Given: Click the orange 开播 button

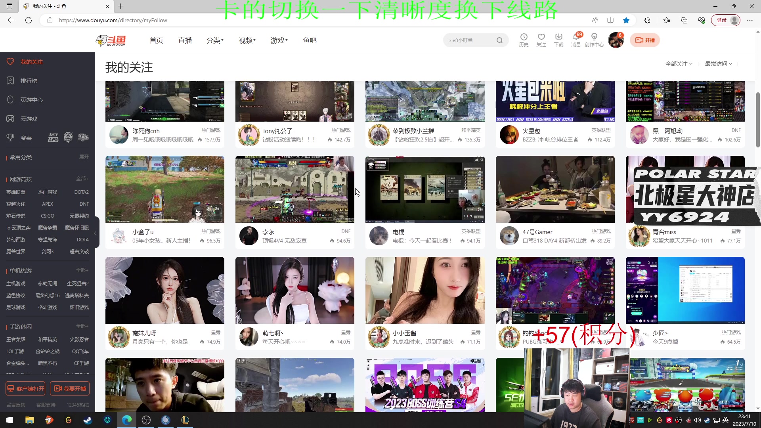Looking at the screenshot, I should [644, 40].
